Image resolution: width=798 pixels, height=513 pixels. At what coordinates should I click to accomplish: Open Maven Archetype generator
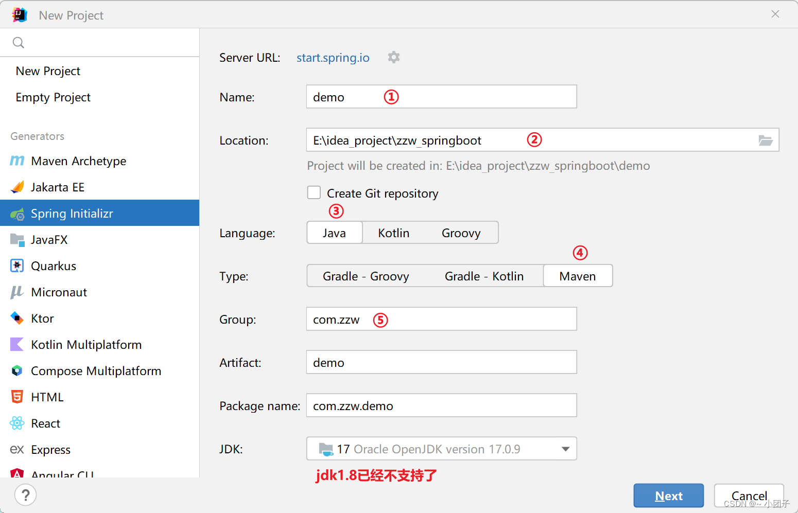[x=99, y=161]
